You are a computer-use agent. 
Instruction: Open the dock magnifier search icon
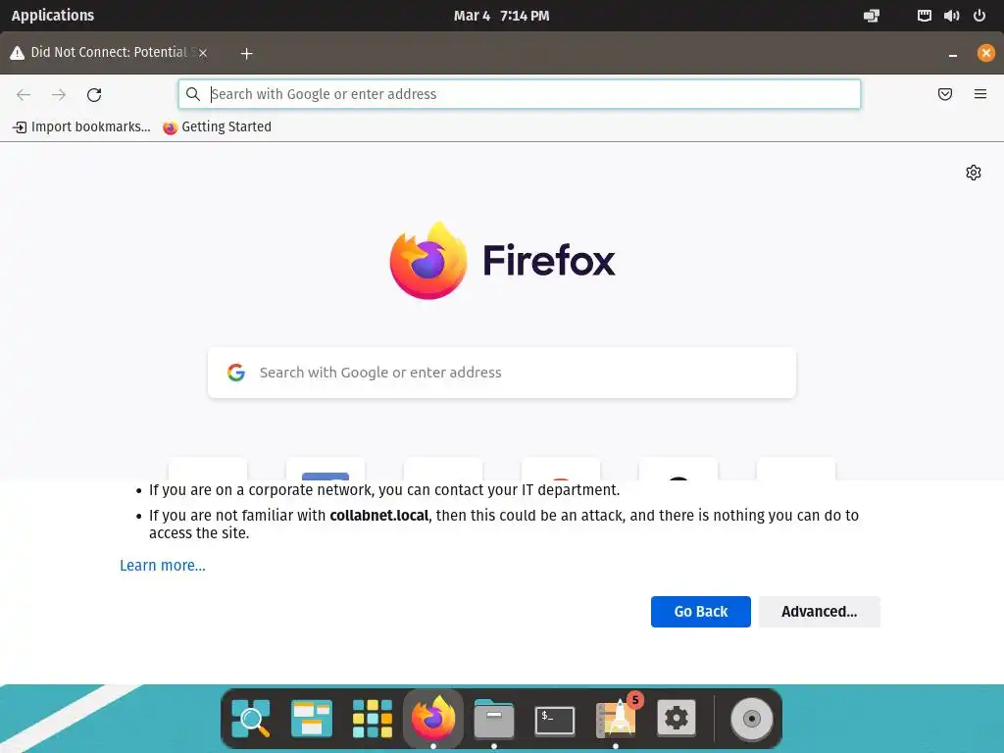coord(251,719)
